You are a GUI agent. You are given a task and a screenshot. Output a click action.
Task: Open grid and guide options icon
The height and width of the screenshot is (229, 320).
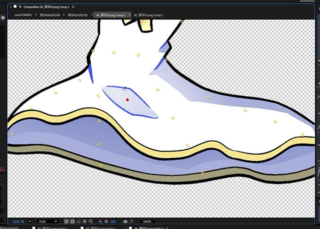point(91,221)
